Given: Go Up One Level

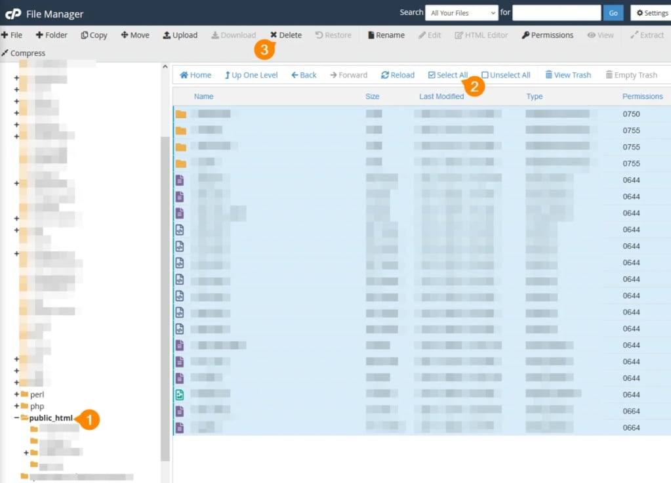Looking at the screenshot, I should click(x=251, y=75).
